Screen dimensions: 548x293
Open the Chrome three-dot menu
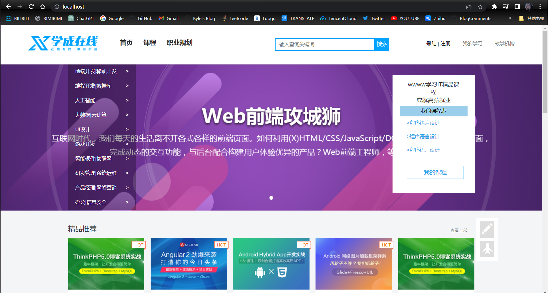pyautogui.click(x=540, y=7)
